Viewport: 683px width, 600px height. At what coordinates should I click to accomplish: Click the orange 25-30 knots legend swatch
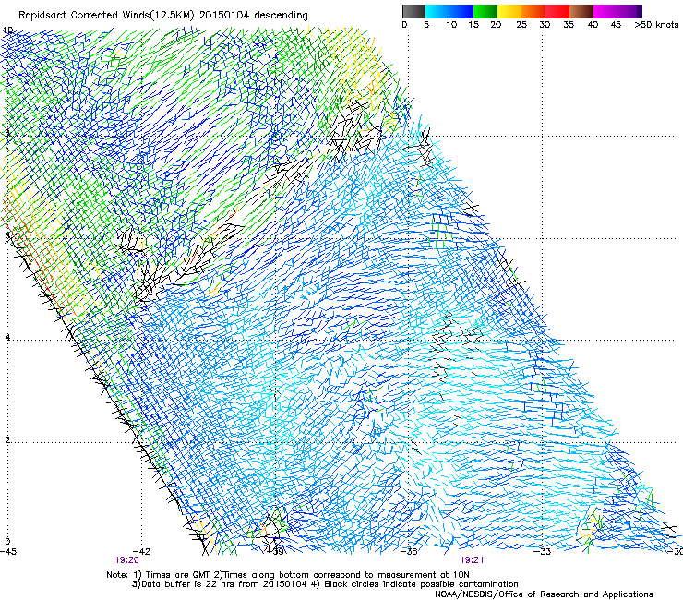click(533, 11)
